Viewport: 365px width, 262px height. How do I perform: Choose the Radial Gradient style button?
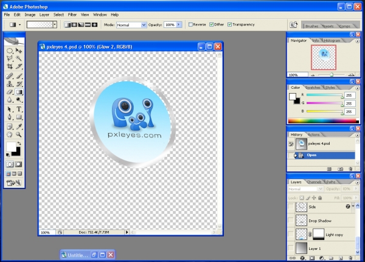click(74, 25)
